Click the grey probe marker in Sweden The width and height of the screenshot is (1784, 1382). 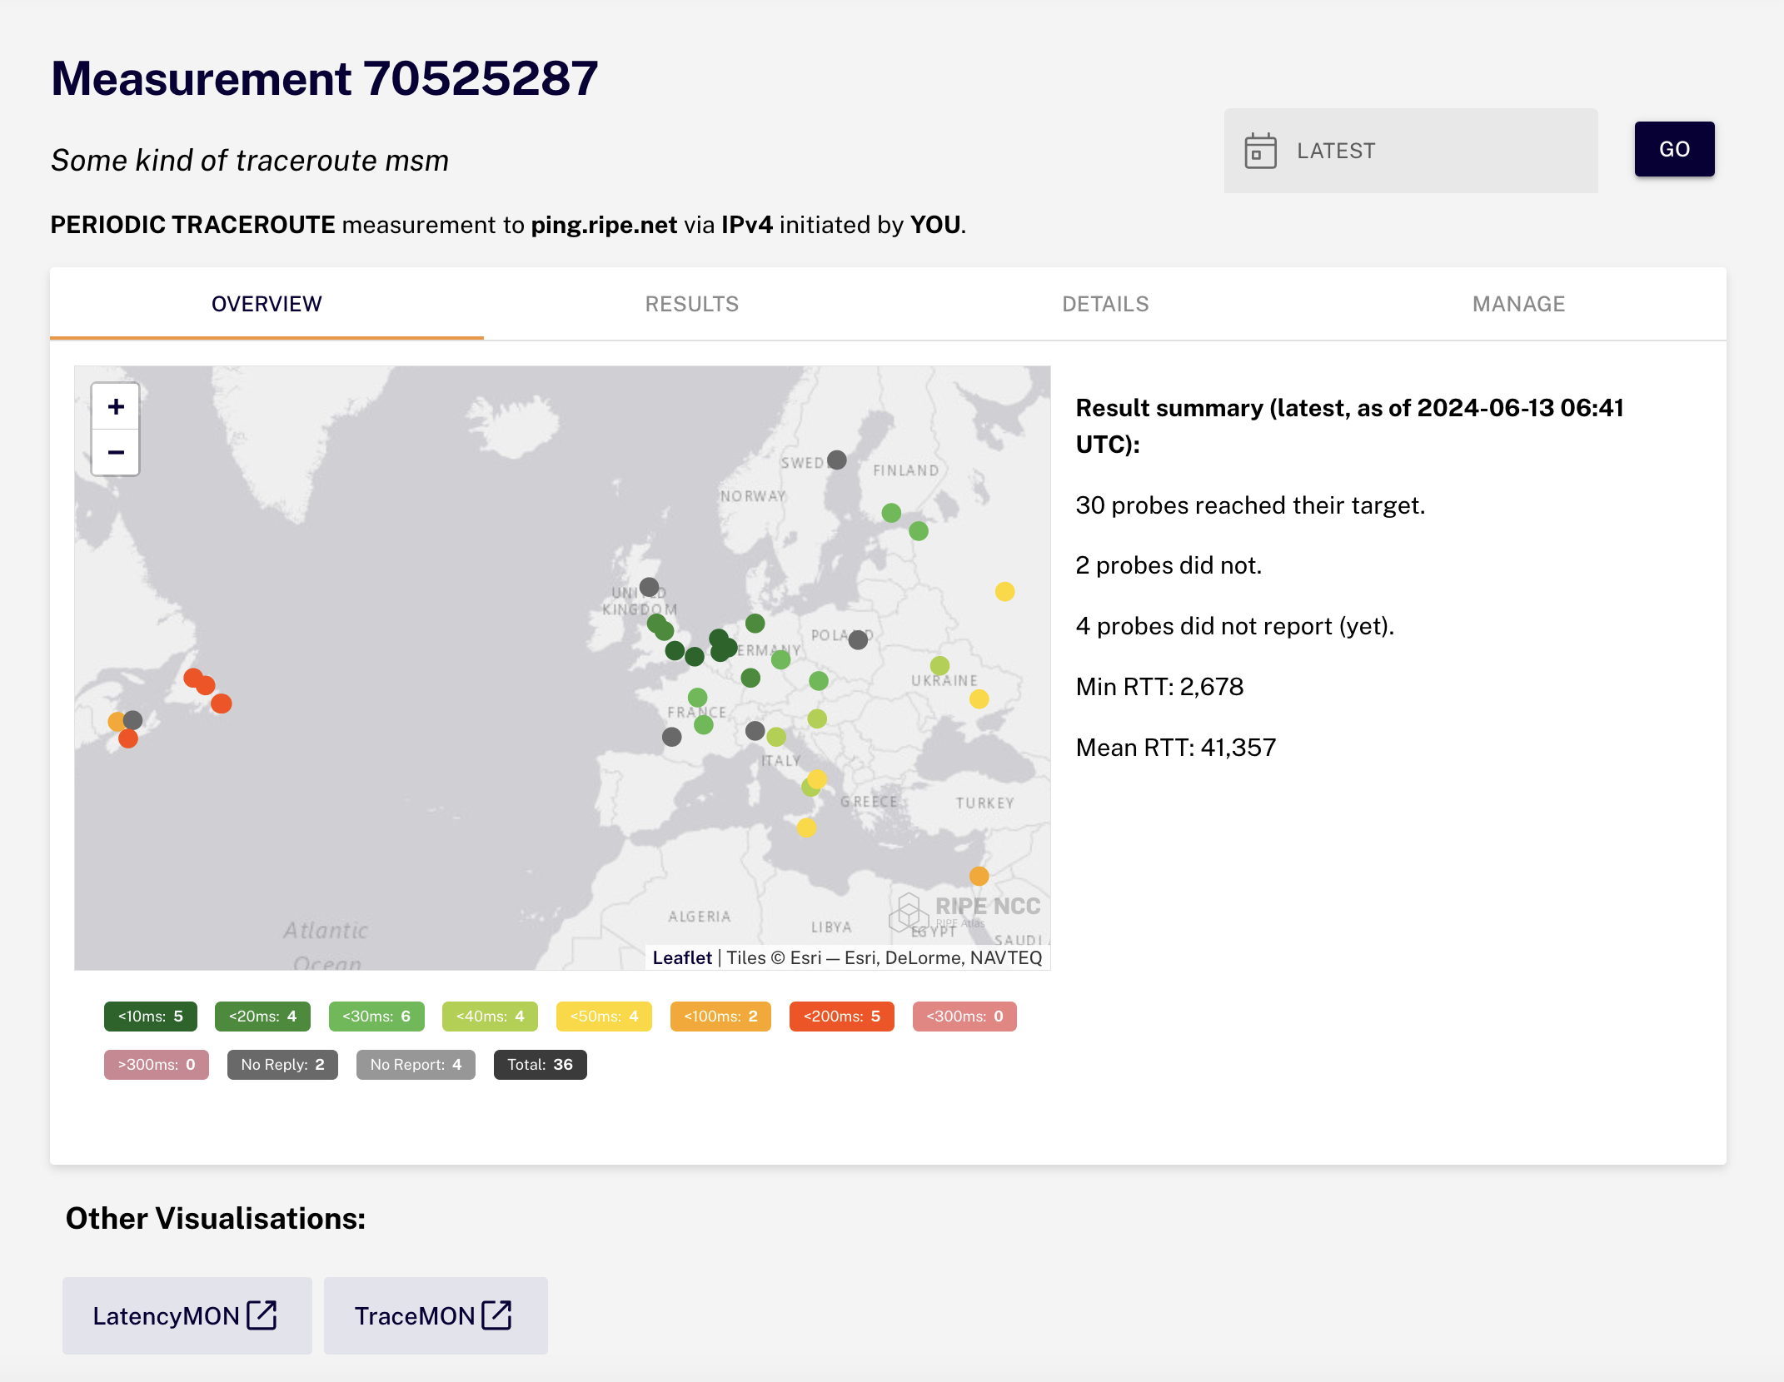(837, 460)
